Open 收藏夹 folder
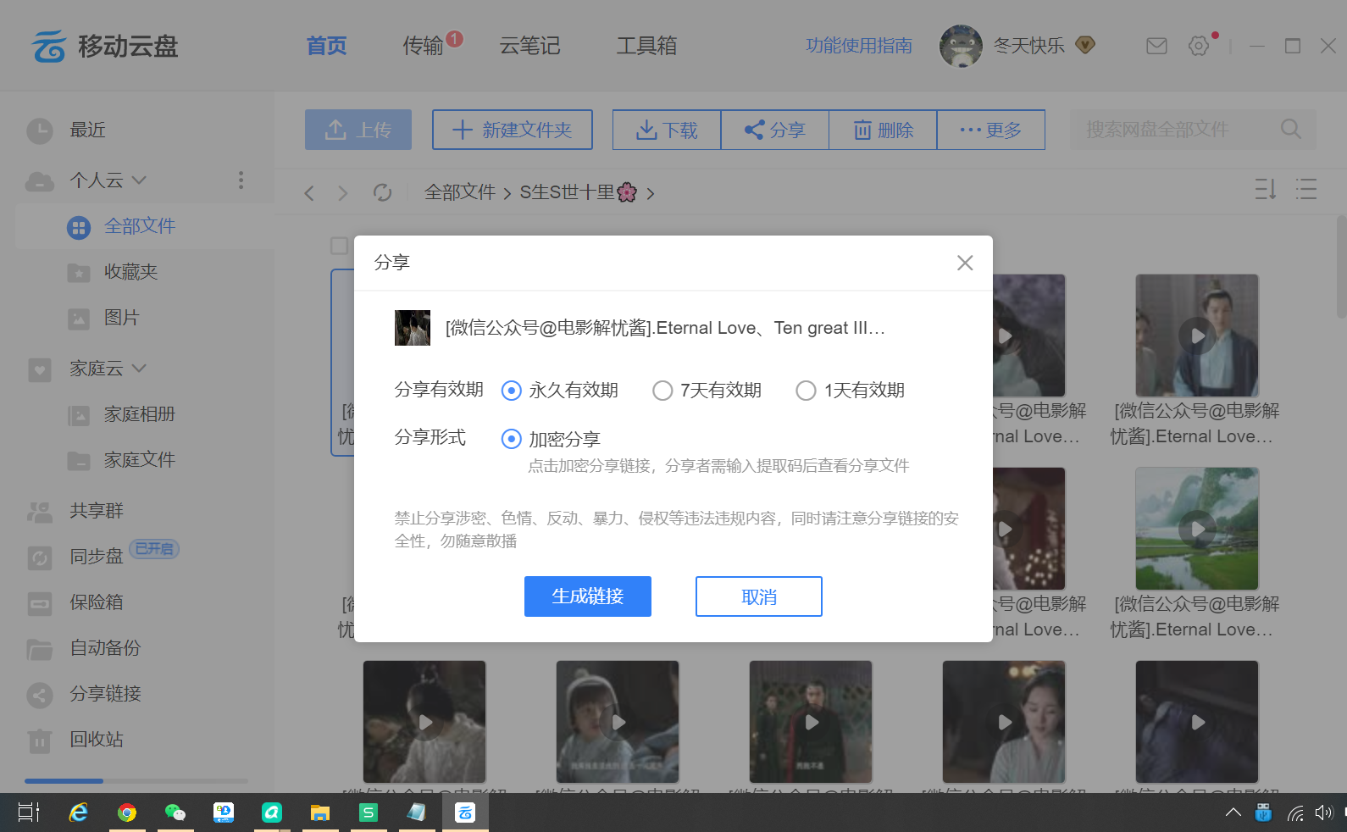Screen dimensions: 1347x832 point(130,272)
